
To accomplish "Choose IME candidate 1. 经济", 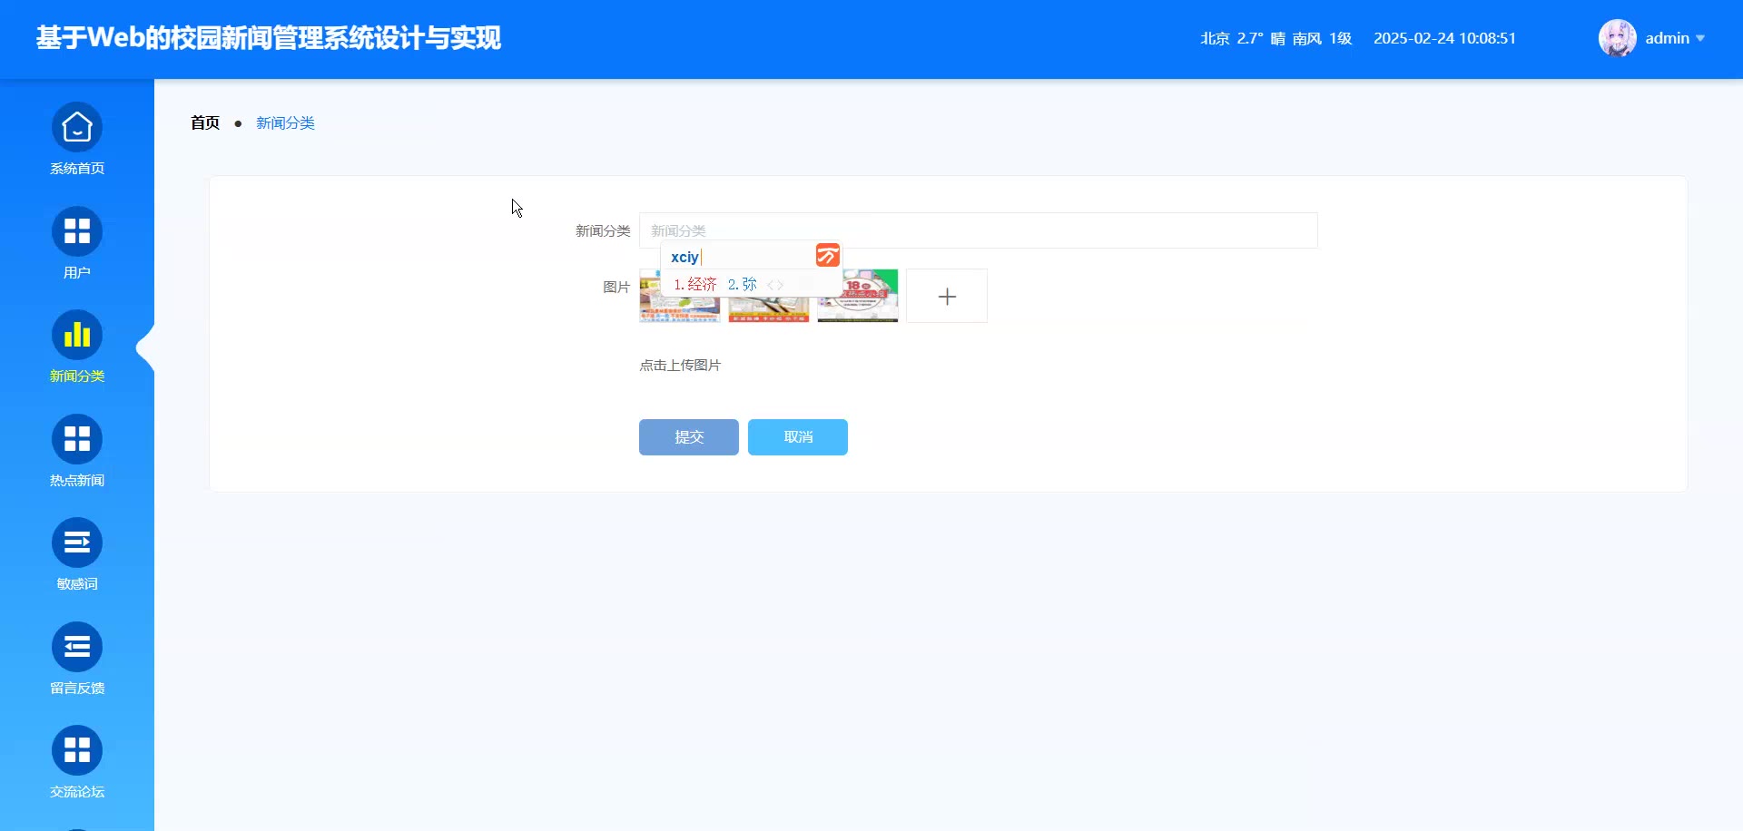I will click(x=695, y=285).
